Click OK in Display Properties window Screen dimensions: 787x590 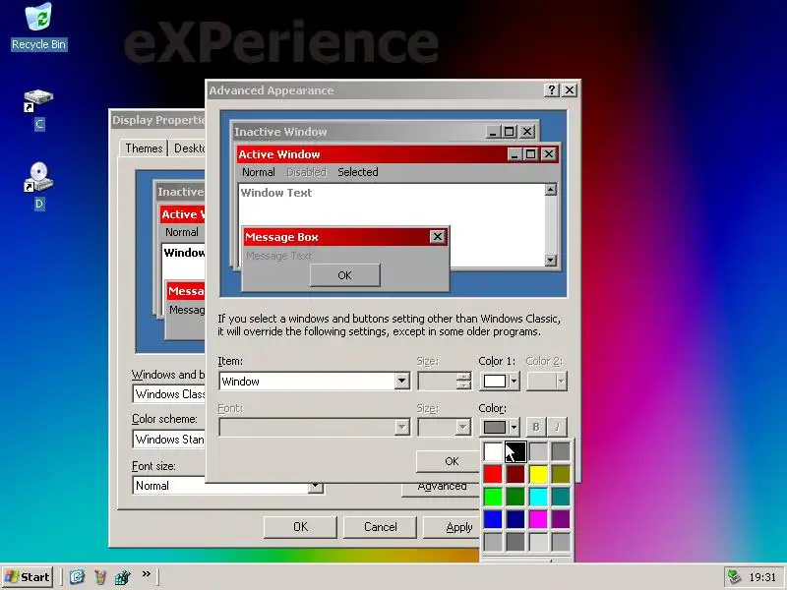[300, 527]
